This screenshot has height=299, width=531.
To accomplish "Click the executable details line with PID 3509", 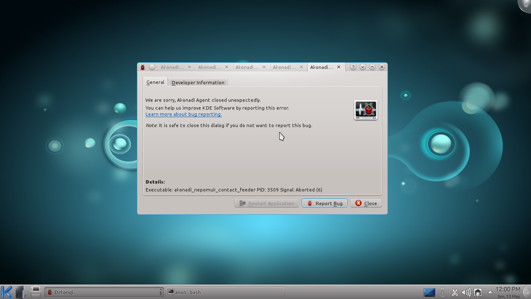I will [x=234, y=190].
